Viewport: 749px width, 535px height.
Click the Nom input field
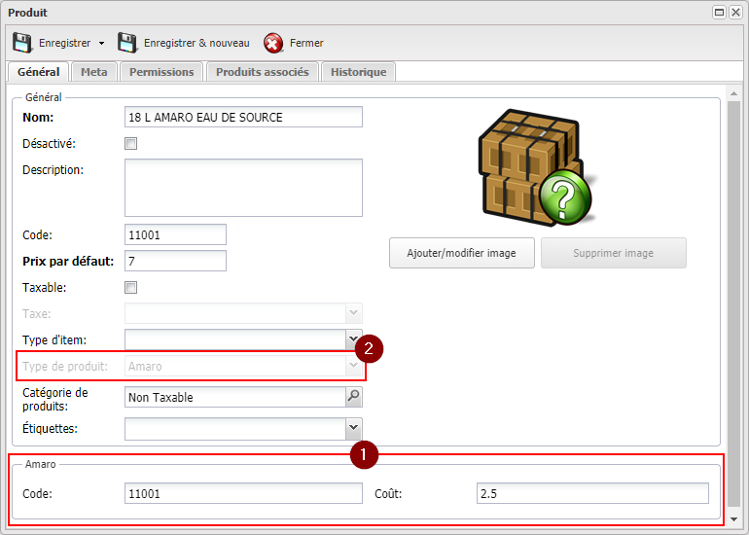pos(243,117)
